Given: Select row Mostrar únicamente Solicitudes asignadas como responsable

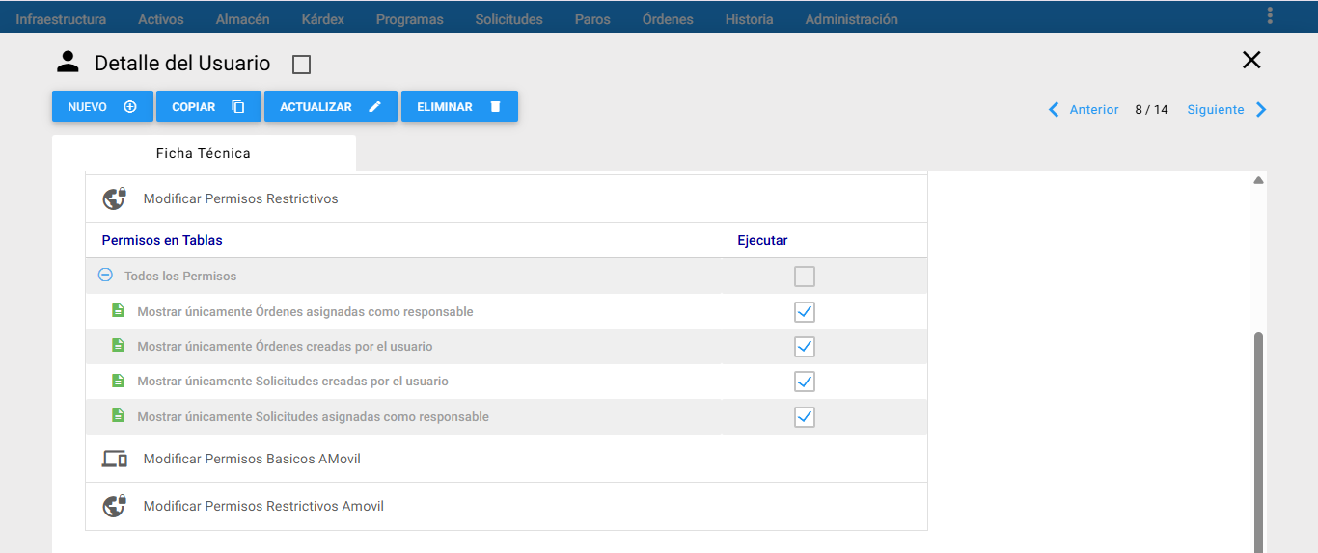Looking at the screenshot, I should (507, 417).
